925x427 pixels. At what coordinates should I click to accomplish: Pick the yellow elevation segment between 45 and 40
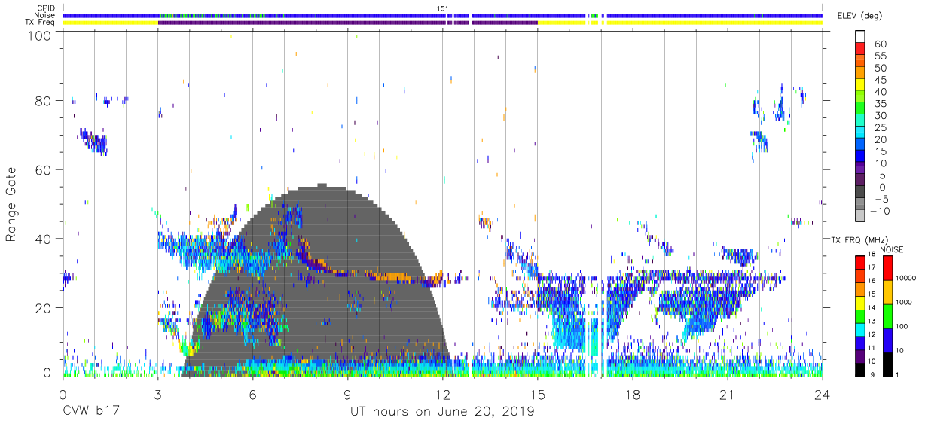(859, 84)
